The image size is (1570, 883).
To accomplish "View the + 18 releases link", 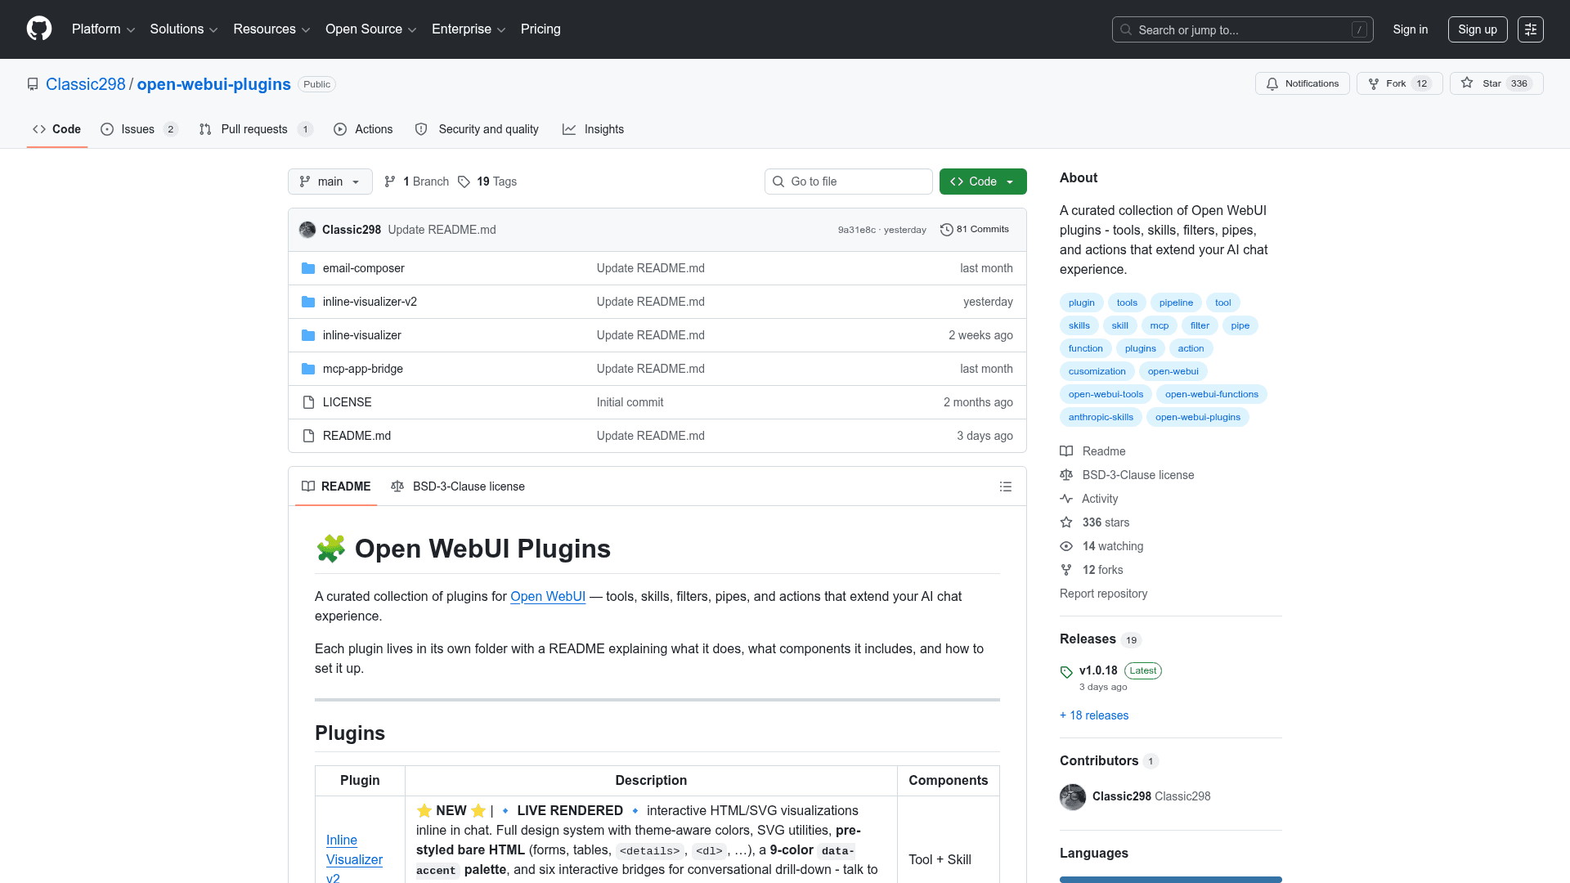I will click(x=1094, y=715).
